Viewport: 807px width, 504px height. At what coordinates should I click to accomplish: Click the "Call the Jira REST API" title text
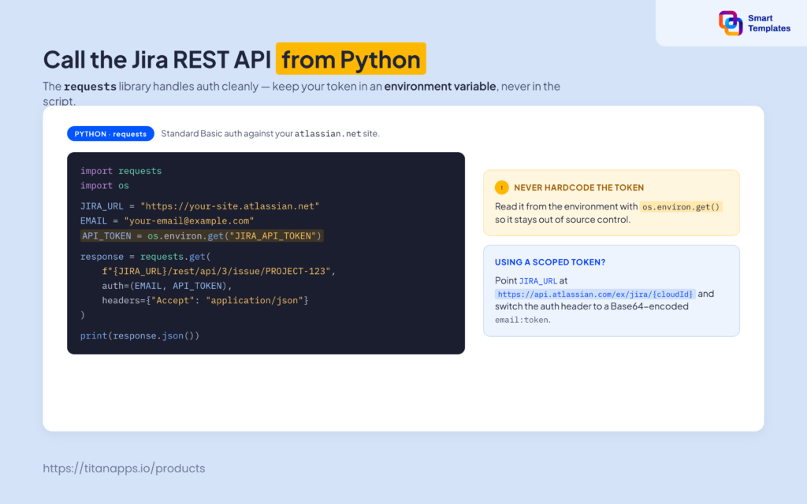coord(157,60)
